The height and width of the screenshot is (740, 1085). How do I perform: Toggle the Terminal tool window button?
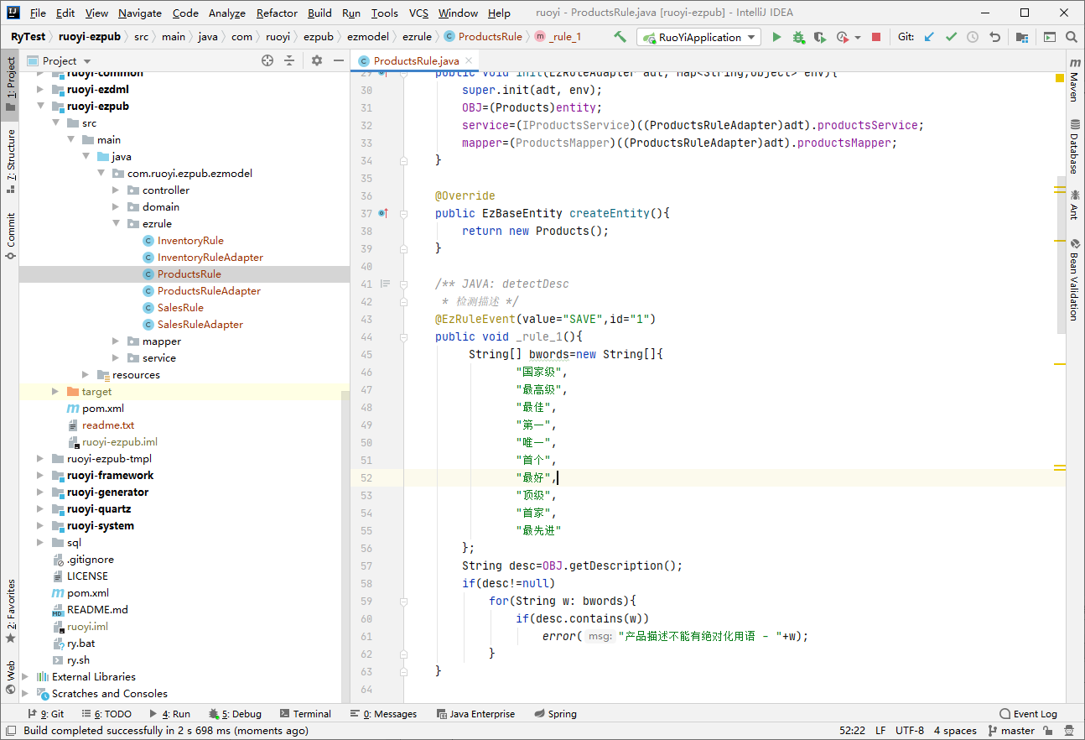pos(305,714)
